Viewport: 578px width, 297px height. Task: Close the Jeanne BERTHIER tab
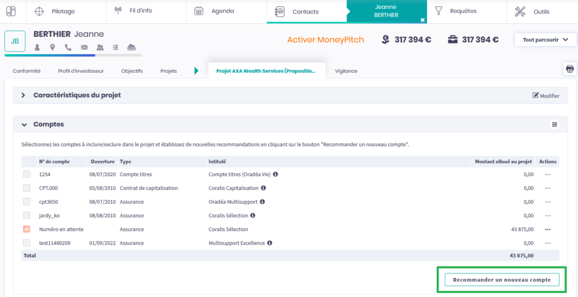click(422, 20)
